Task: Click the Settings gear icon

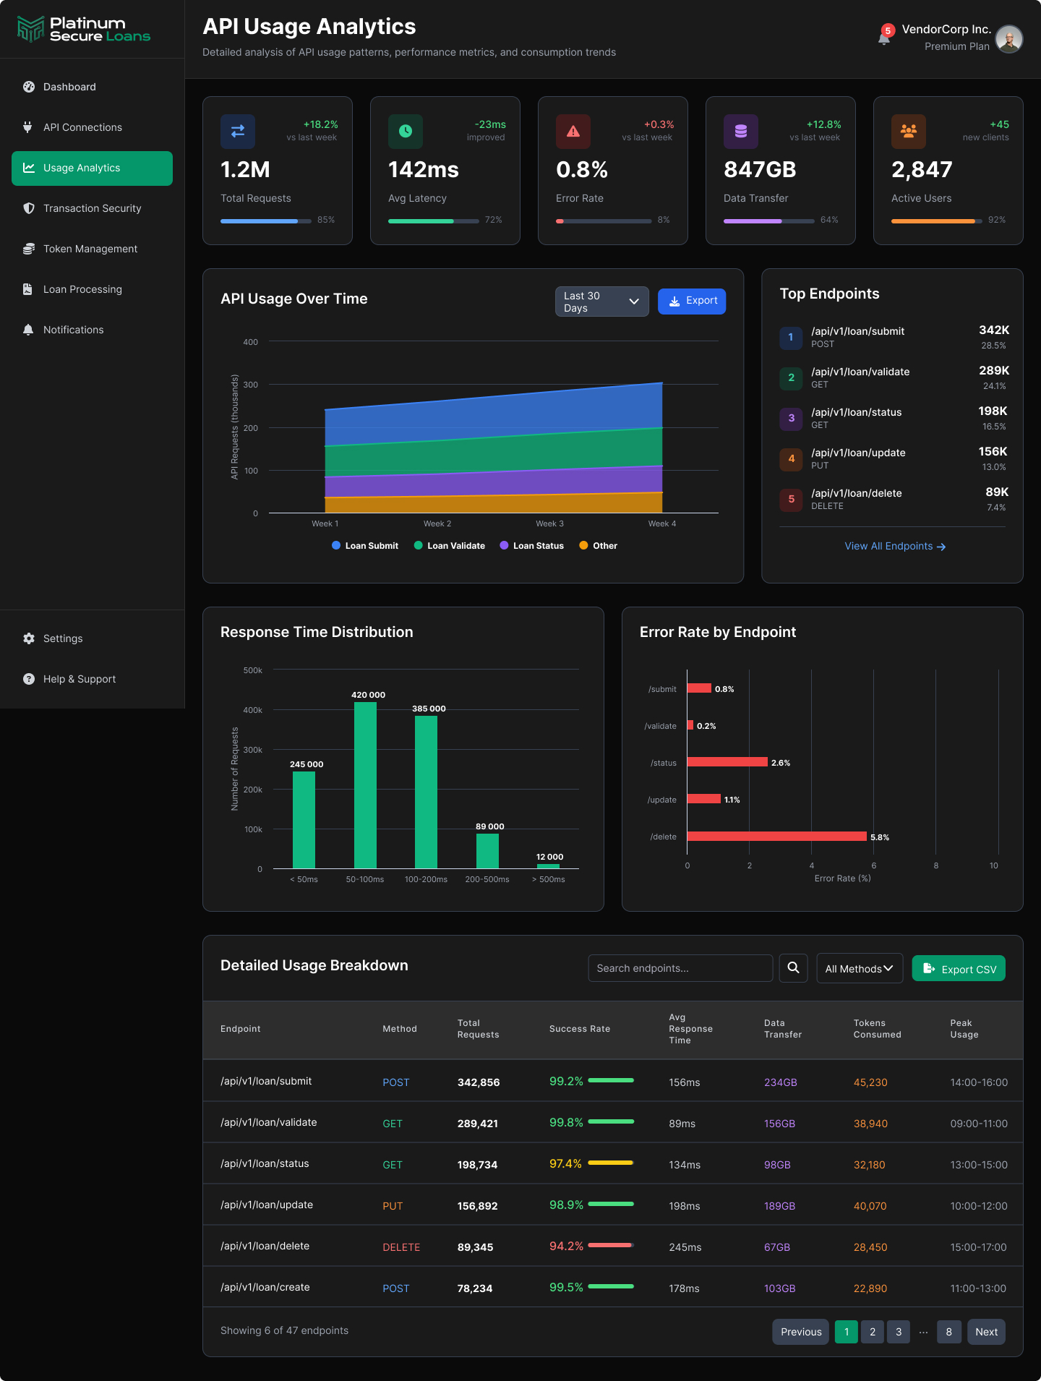Action: click(29, 638)
